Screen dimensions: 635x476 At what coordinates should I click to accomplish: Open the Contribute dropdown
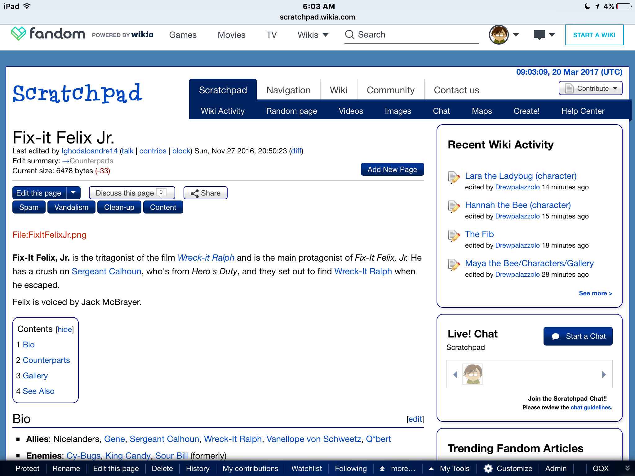[590, 88]
